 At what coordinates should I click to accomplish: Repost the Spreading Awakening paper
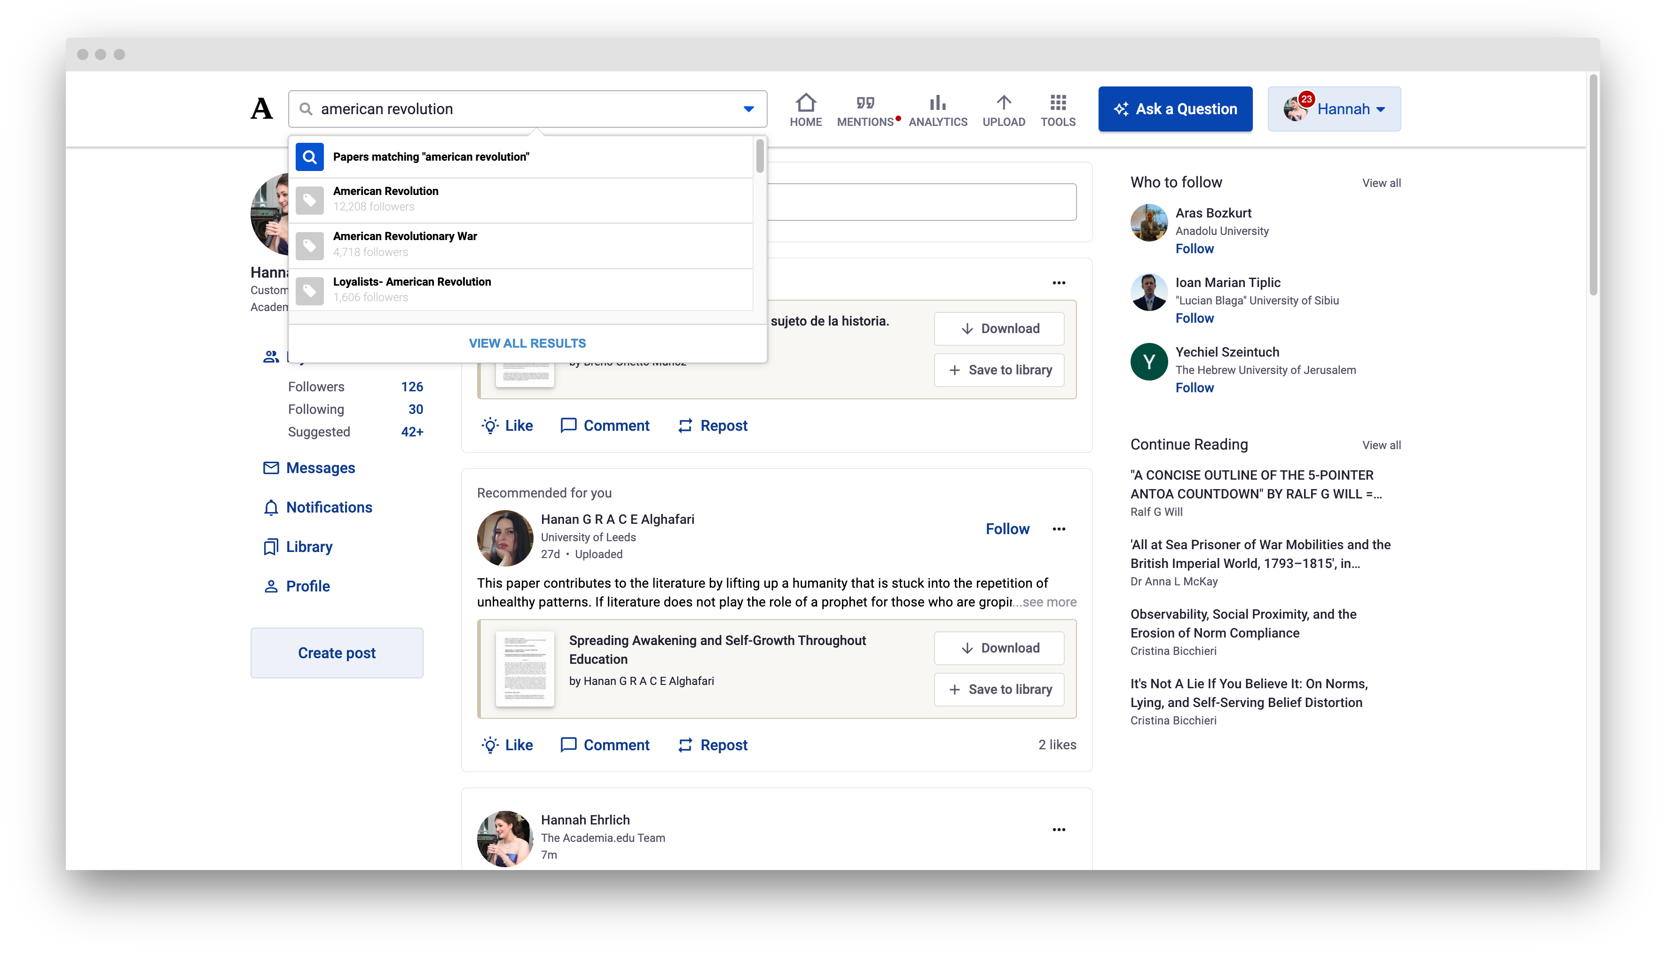click(713, 745)
